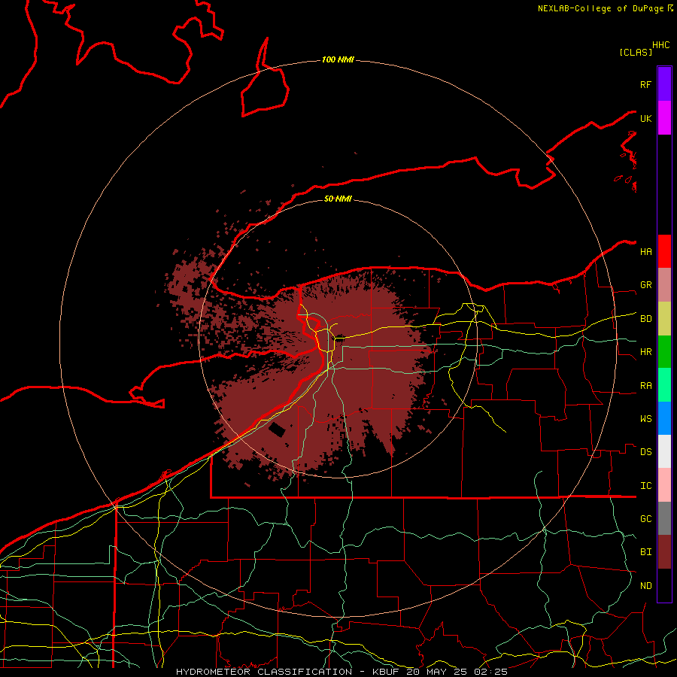The width and height of the screenshot is (677, 677).
Task: Select the GR pink-brown legend swatch
Action: (x=664, y=285)
